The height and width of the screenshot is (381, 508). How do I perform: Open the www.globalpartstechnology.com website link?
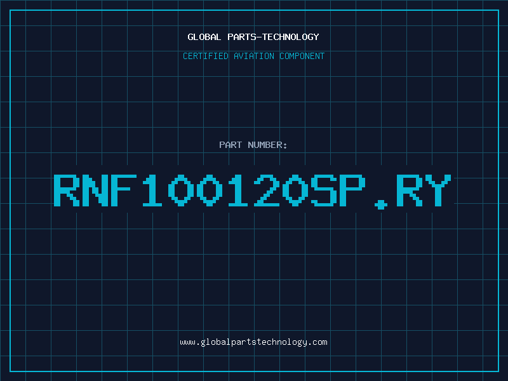point(253,342)
